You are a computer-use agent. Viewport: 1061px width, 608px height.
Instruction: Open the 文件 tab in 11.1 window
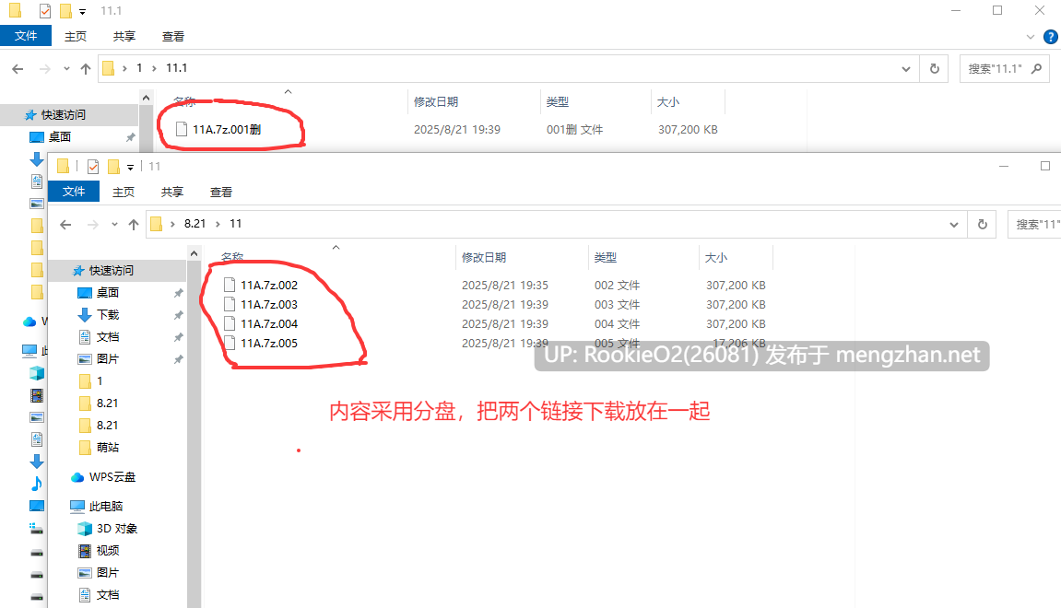26,36
